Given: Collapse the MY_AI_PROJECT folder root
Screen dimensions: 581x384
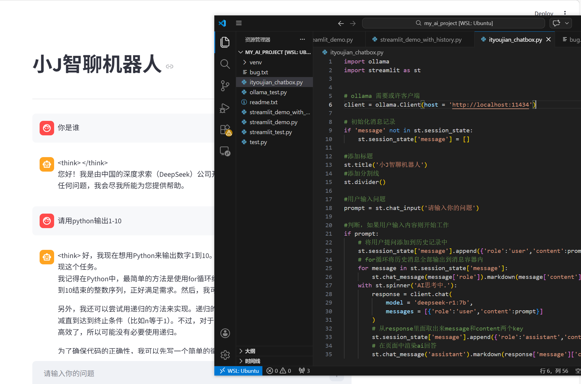Looking at the screenshot, I should click(274, 52).
